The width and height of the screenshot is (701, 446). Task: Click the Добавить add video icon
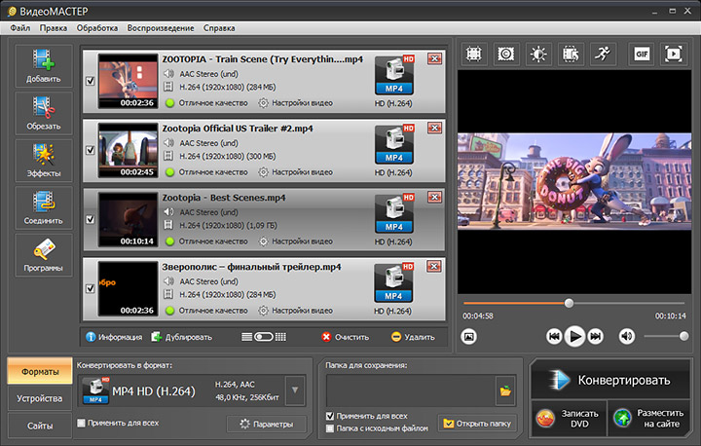tap(44, 65)
